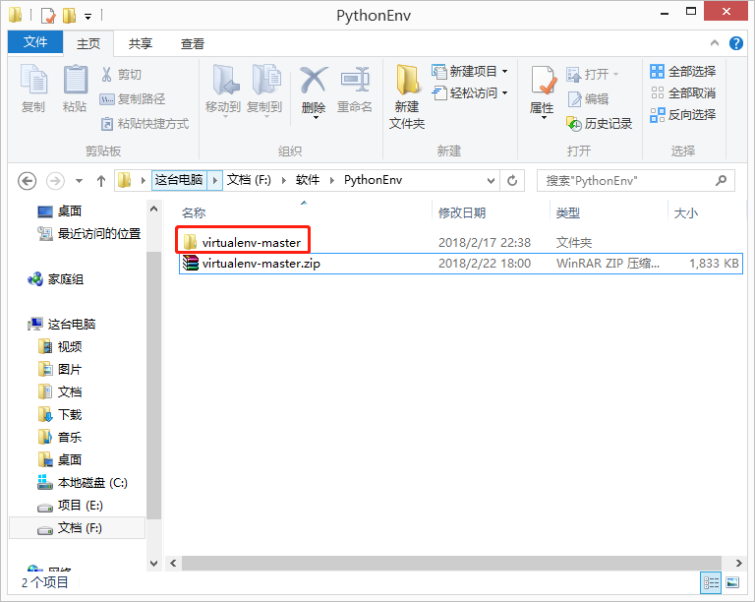755x602 pixels.
Task: Click the Rename (重命名) icon
Action: [x=355, y=80]
